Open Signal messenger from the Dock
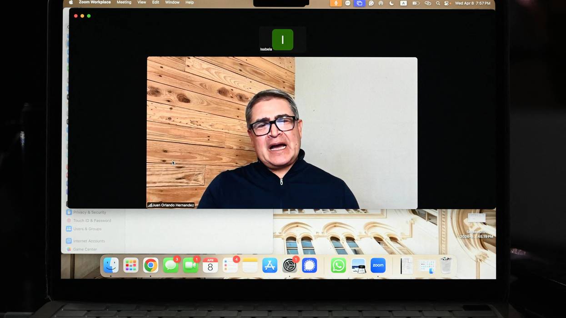 point(310,265)
